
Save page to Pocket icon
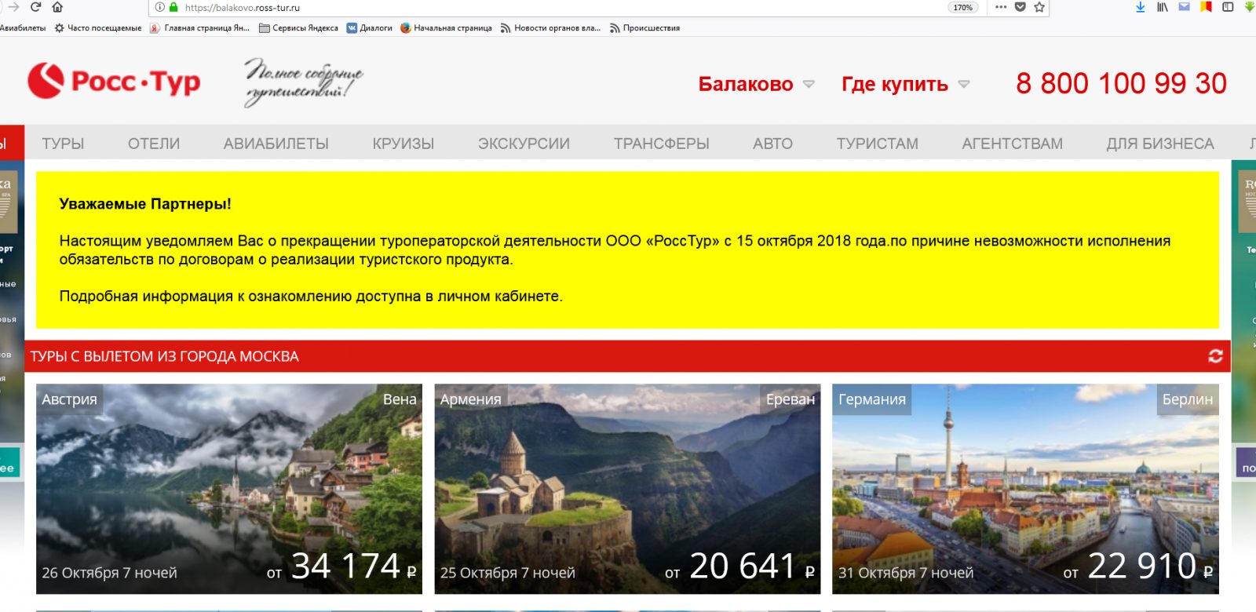(x=1020, y=7)
